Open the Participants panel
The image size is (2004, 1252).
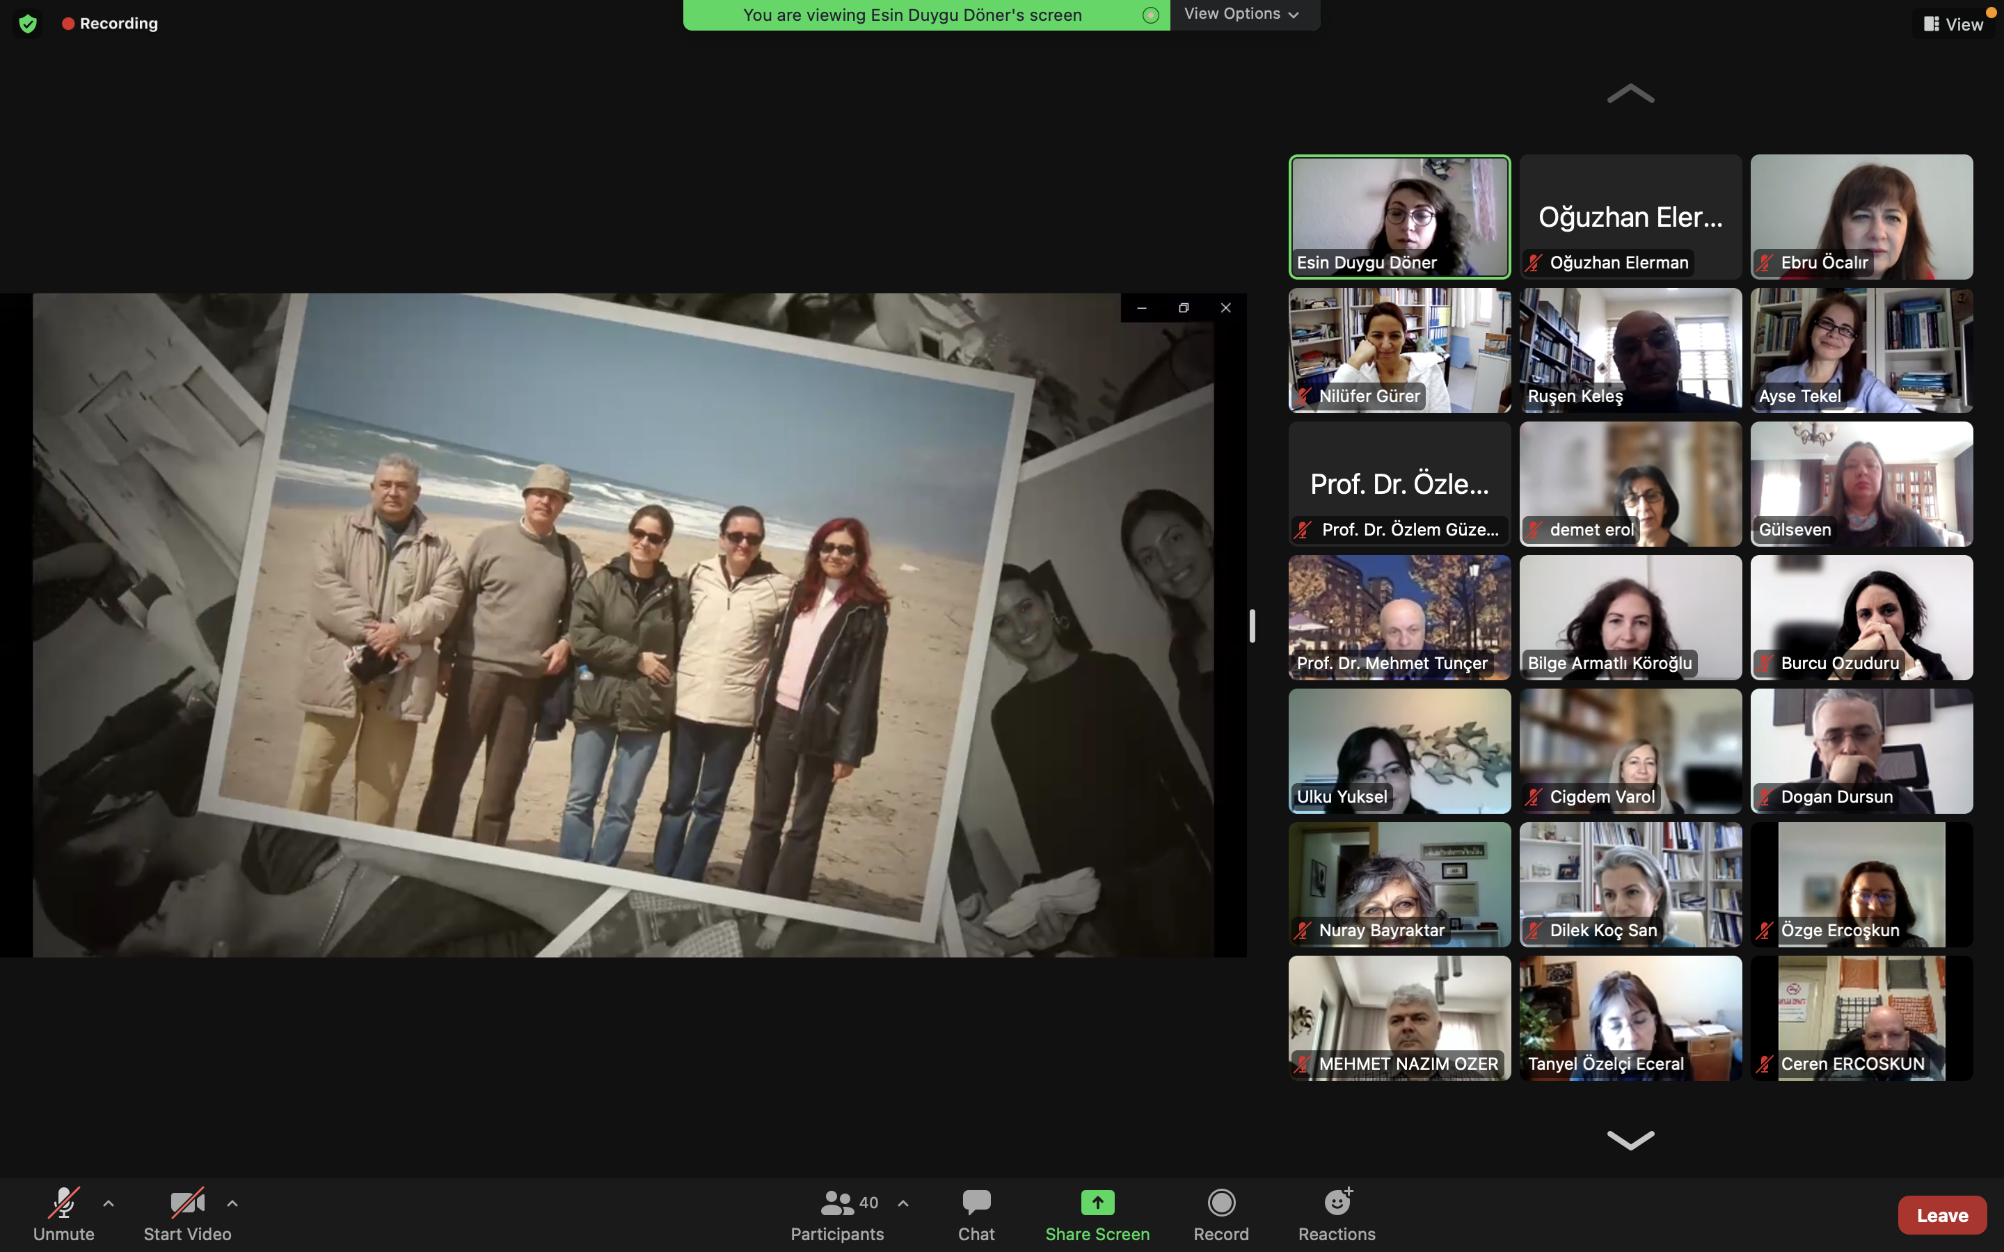click(837, 1214)
